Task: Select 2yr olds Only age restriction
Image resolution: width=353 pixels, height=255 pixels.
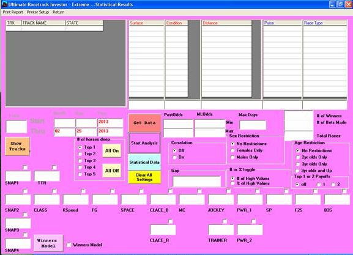Action: 298,157
